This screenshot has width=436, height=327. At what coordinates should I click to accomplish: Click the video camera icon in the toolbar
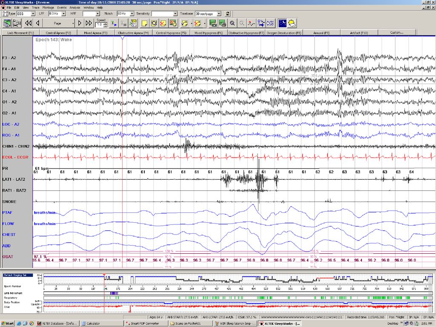[17, 23]
